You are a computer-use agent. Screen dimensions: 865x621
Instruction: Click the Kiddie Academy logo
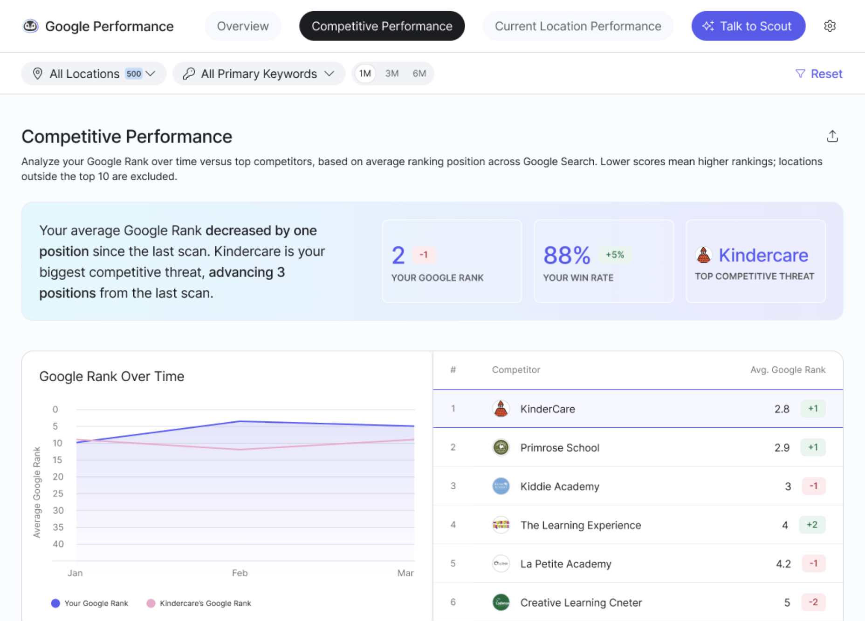[x=501, y=486]
